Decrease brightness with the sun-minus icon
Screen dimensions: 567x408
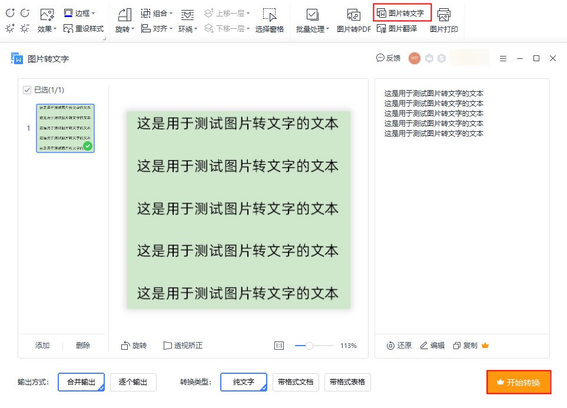click(x=25, y=28)
